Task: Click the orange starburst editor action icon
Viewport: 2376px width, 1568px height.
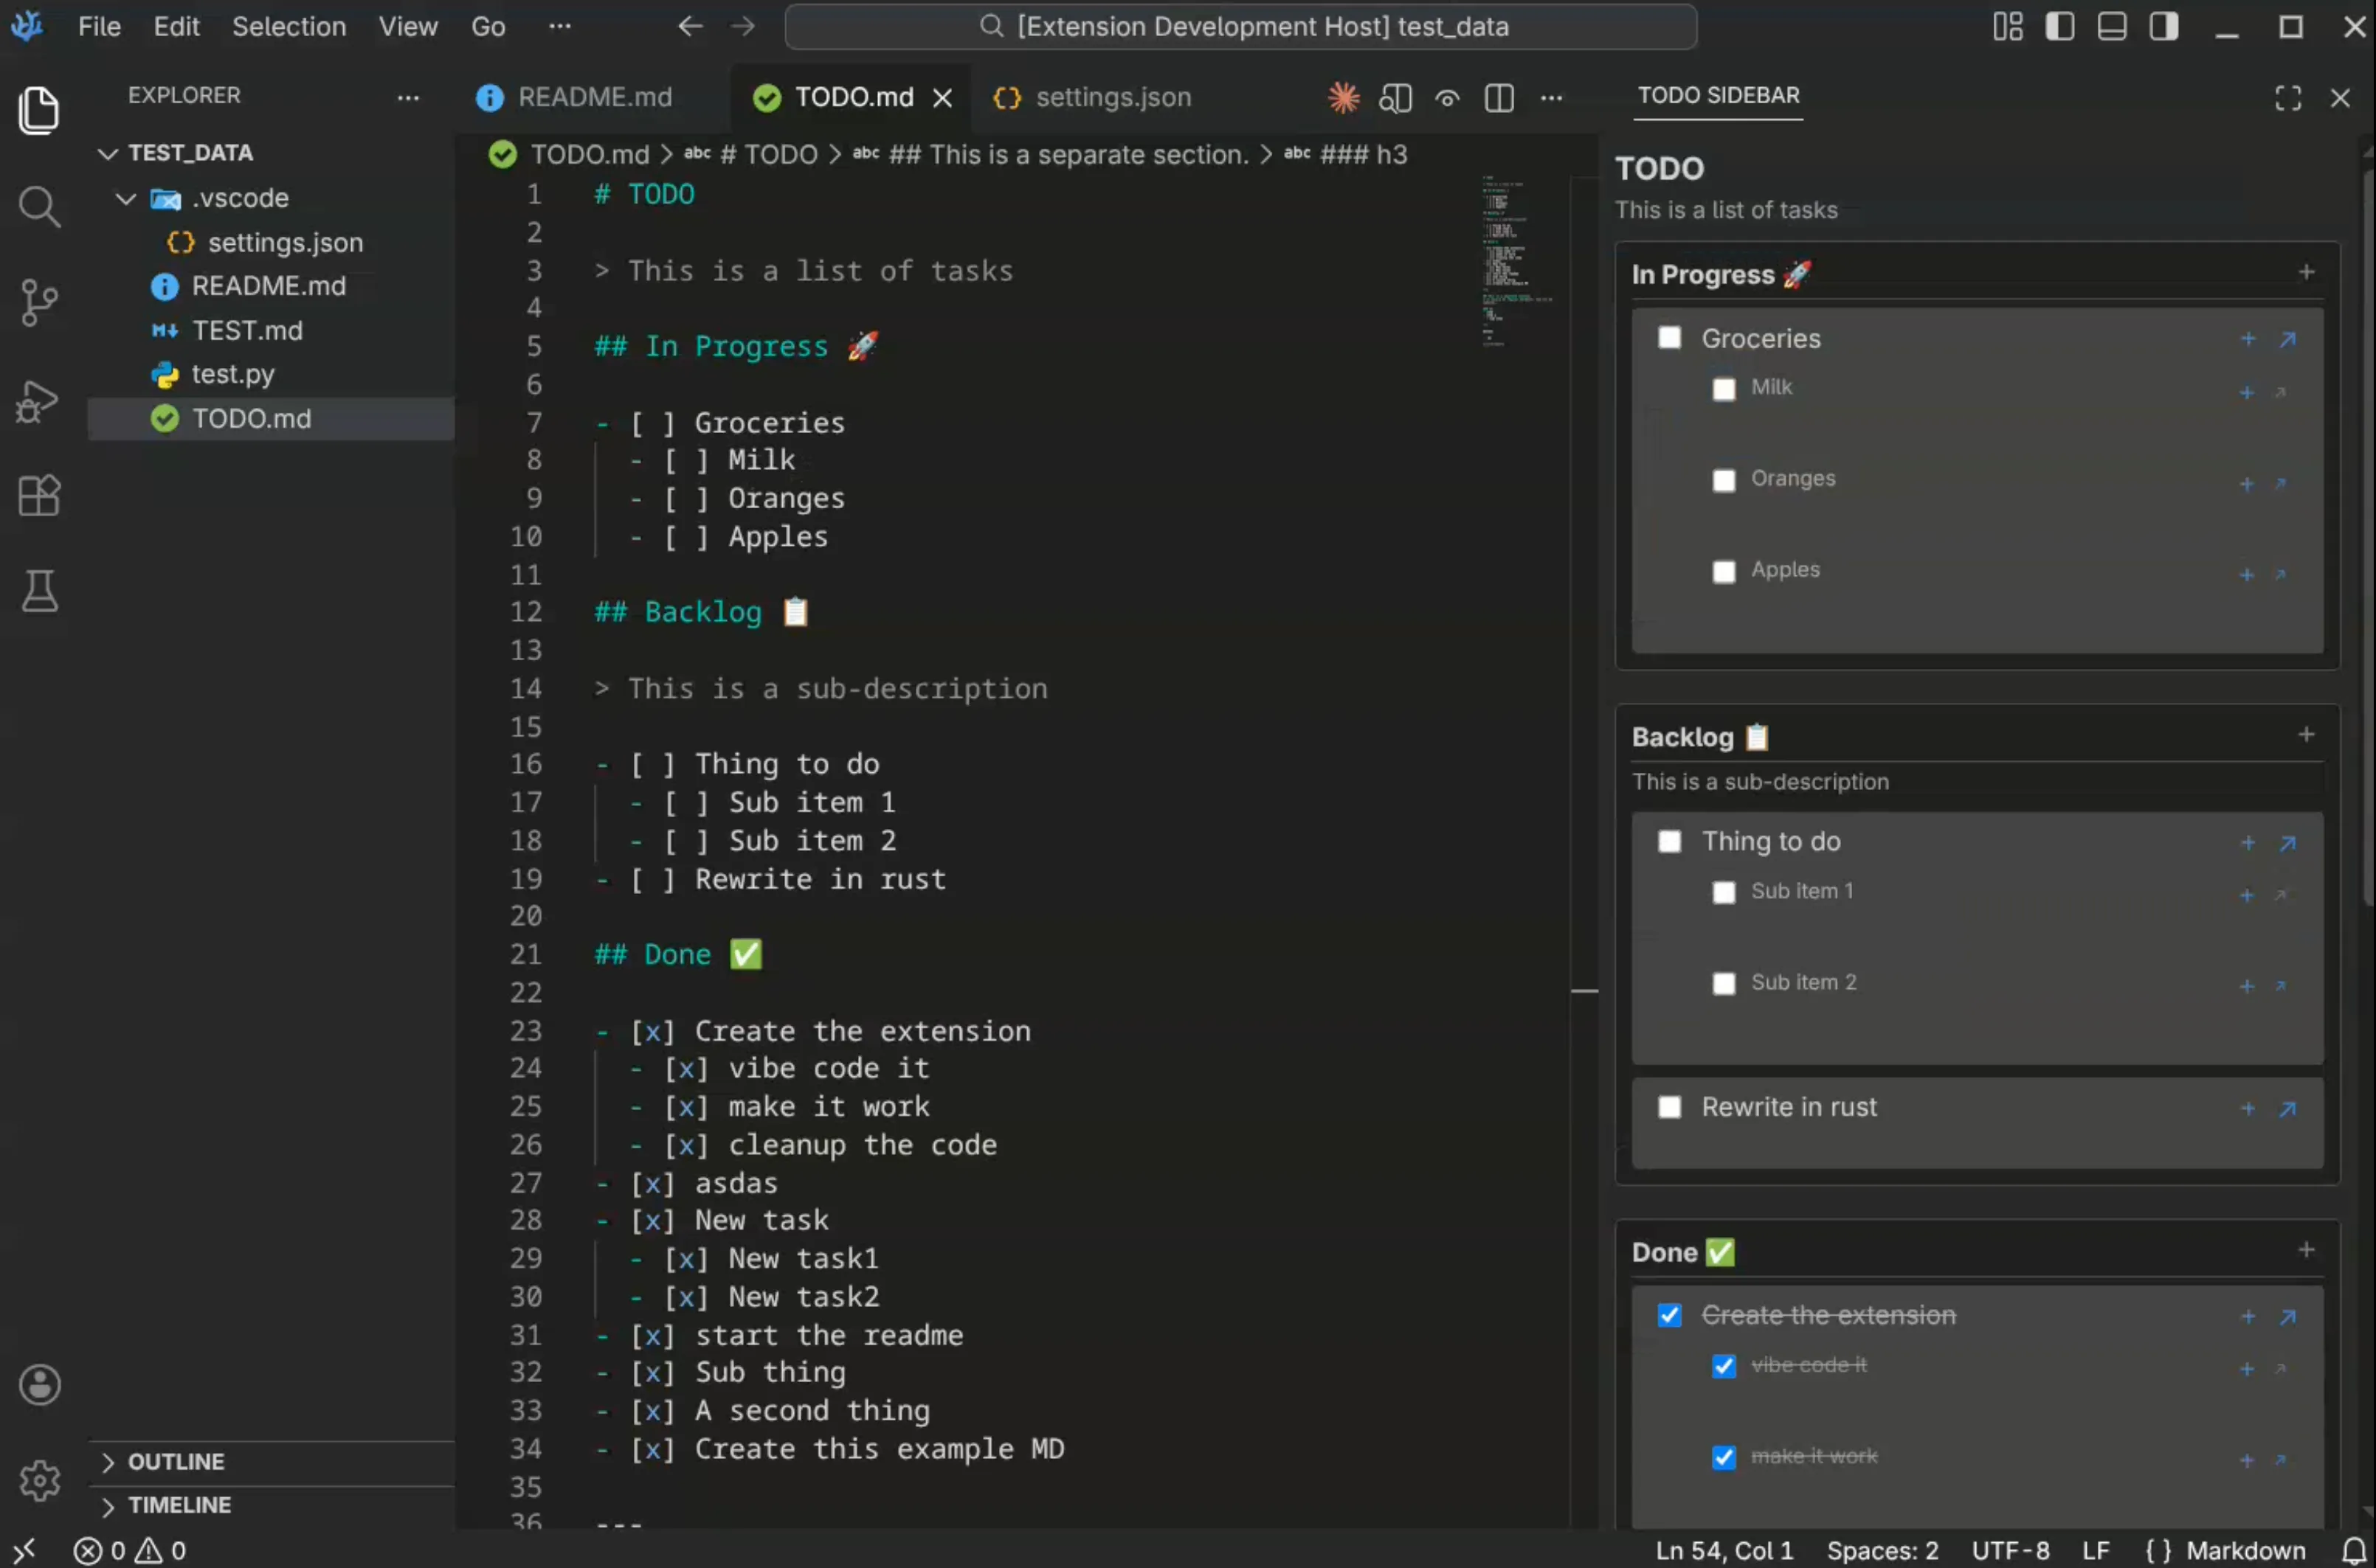Action: [x=1344, y=97]
